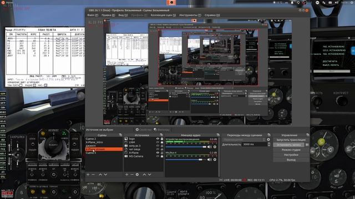Screen dimensions: 355x199
Task: Click the REC: 00:13:11 status text
Action: coord(256,180)
